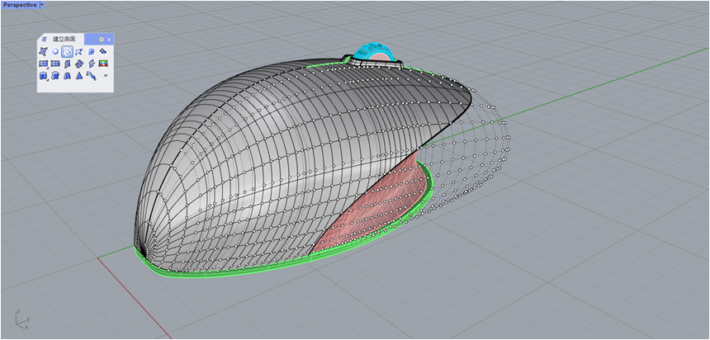This screenshot has width=710, height=340.
Task: Select the highlighted network-of-curves surface tool
Action: click(67, 51)
